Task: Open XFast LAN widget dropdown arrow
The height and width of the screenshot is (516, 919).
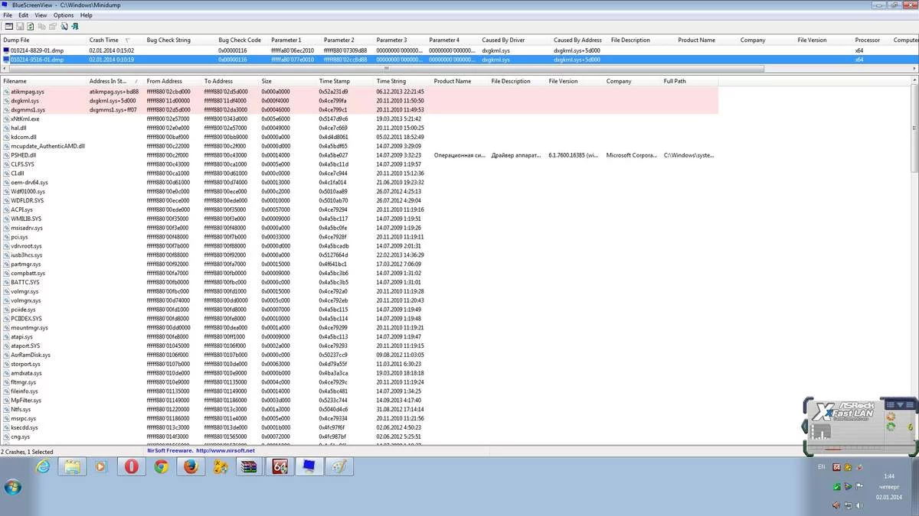Action: (x=900, y=404)
